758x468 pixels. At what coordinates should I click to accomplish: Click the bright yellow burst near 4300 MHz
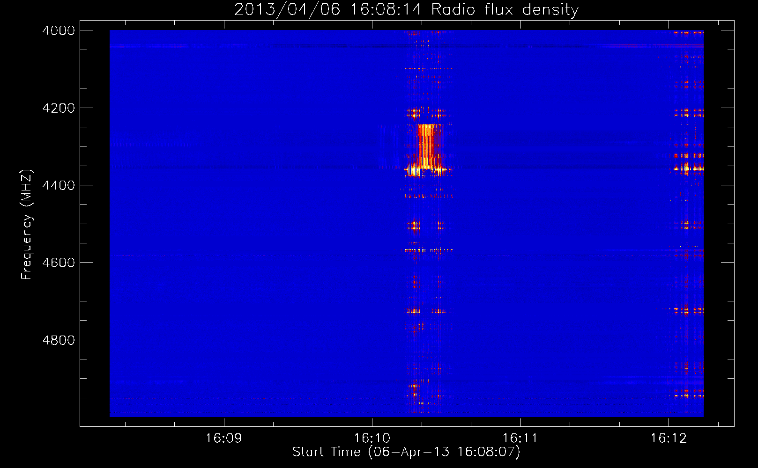(428, 146)
